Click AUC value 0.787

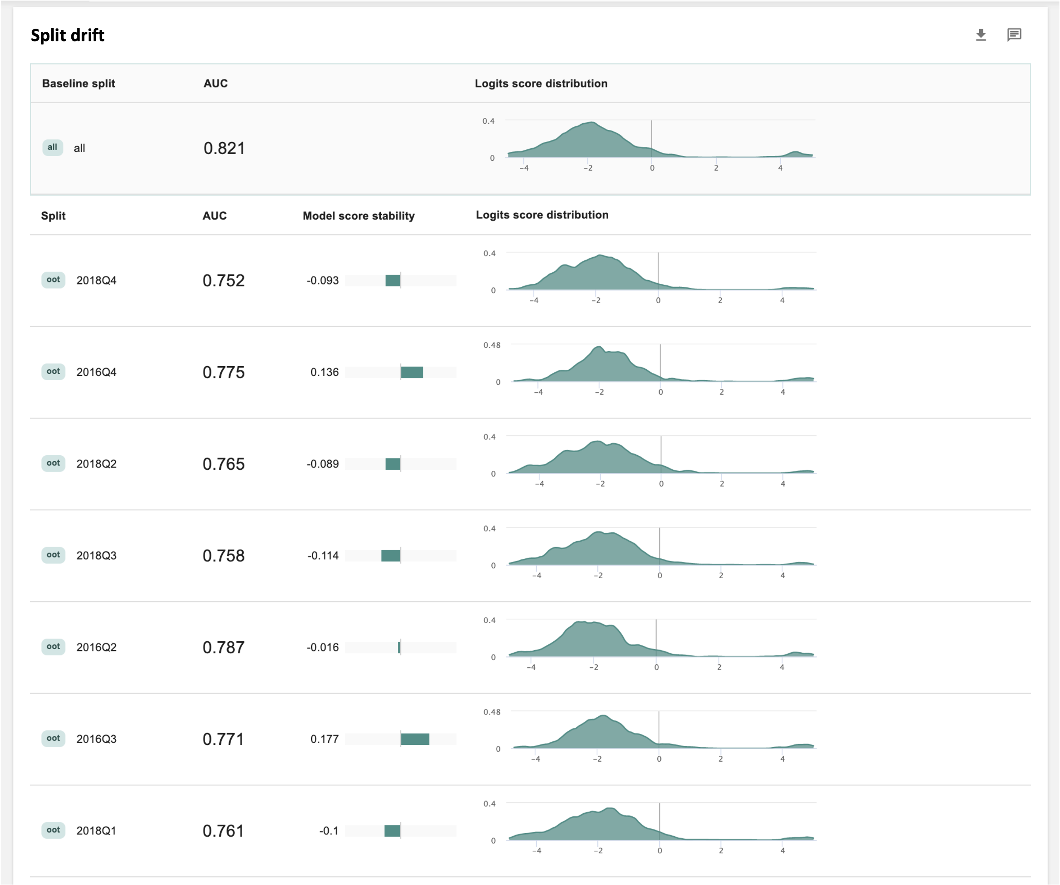coord(224,648)
